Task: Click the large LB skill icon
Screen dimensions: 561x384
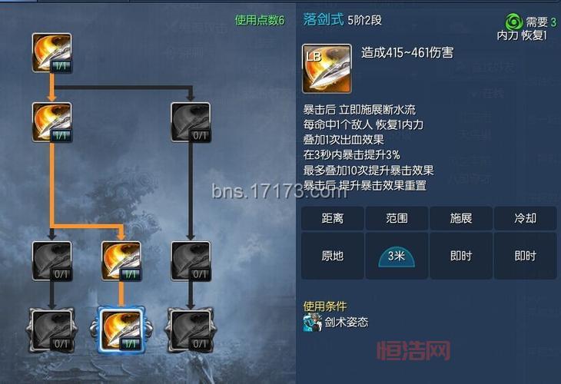Action: point(327,68)
